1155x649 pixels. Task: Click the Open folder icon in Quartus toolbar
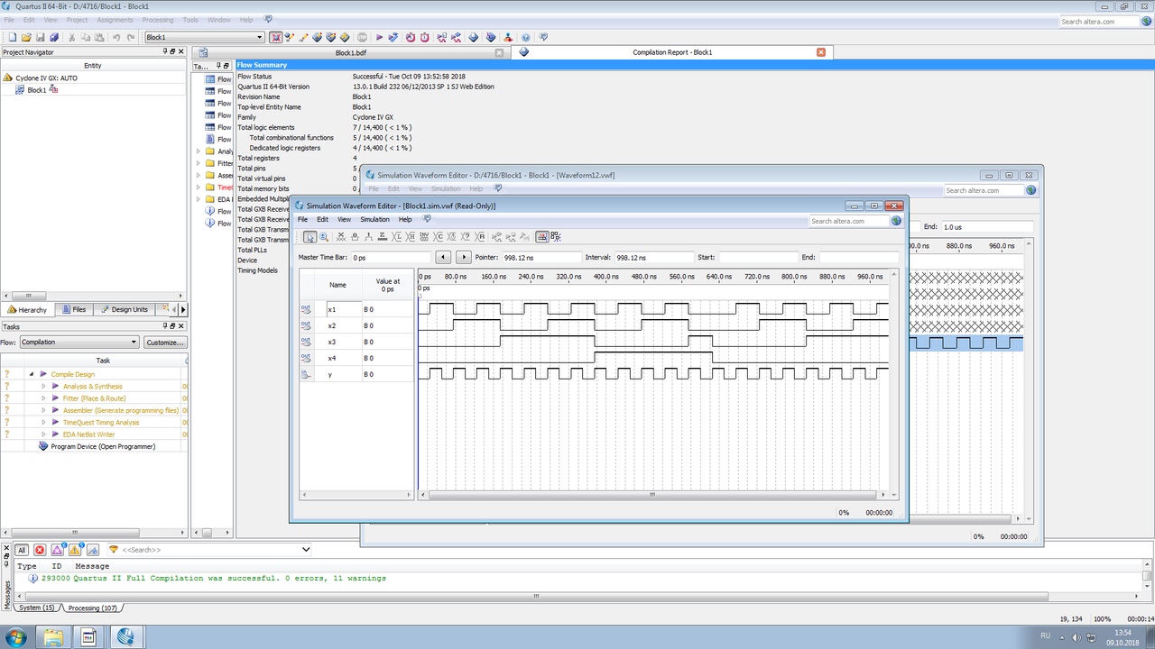tap(26, 37)
